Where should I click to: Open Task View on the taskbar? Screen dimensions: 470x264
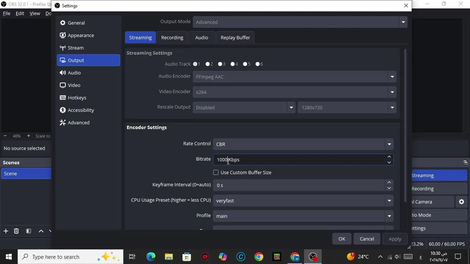[x=132, y=257]
